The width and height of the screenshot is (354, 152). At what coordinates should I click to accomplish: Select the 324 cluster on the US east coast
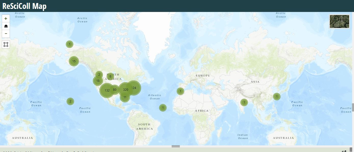134,88
